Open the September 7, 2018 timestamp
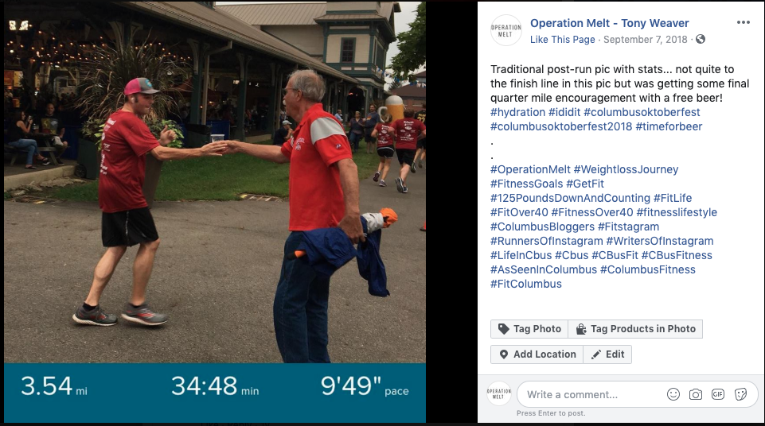Image resolution: width=765 pixels, height=426 pixels. click(x=645, y=40)
